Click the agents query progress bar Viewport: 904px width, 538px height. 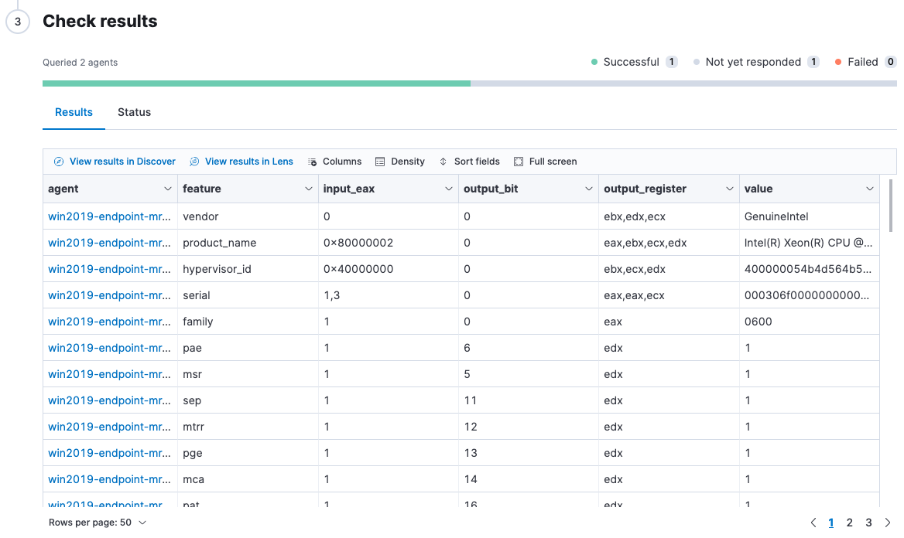pos(469,83)
